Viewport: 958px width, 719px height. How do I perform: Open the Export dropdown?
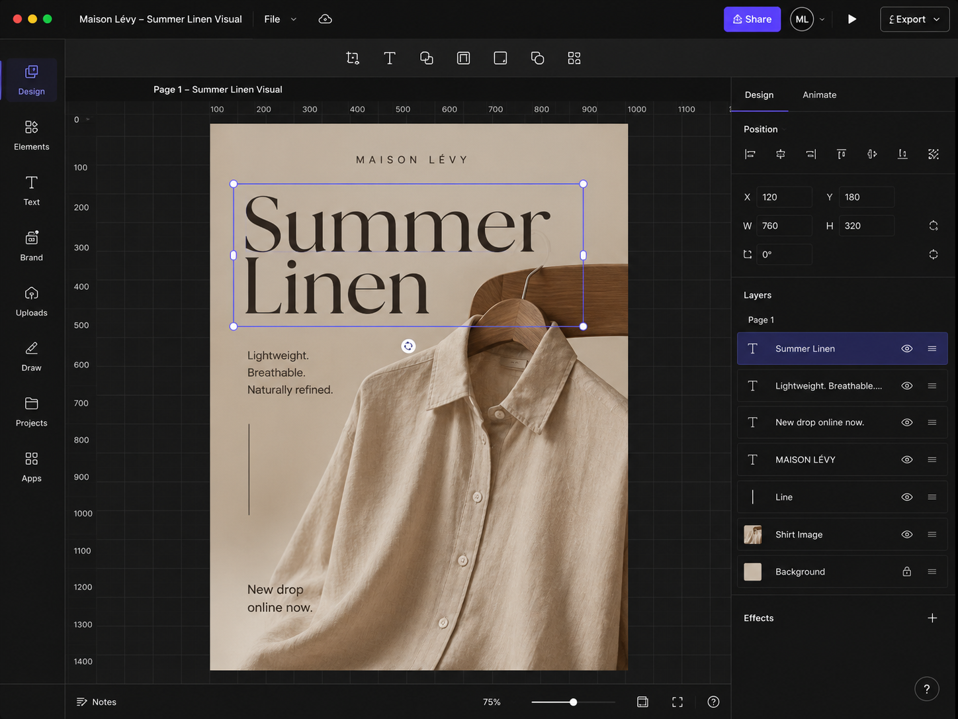tap(914, 19)
